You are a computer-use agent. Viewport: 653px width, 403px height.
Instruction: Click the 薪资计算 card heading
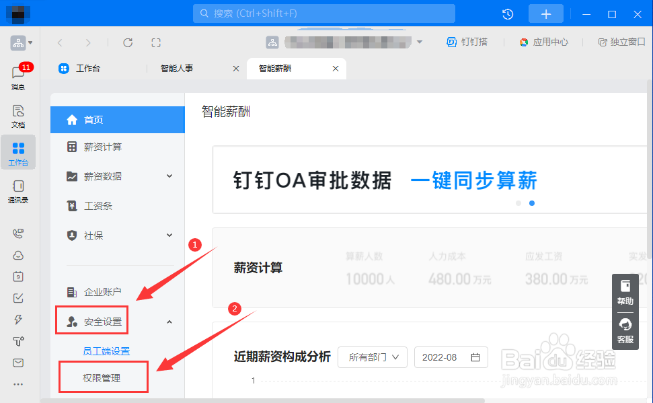pyautogui.click(x=258, y=268)
